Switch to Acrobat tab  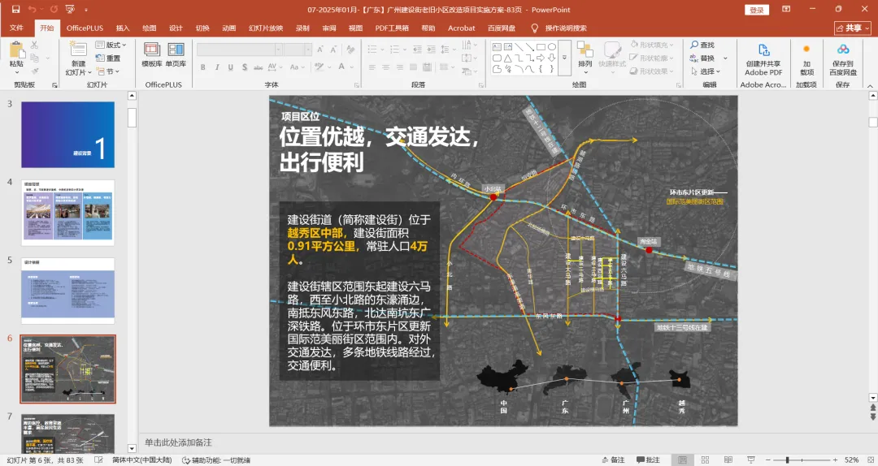pos(462,28)
